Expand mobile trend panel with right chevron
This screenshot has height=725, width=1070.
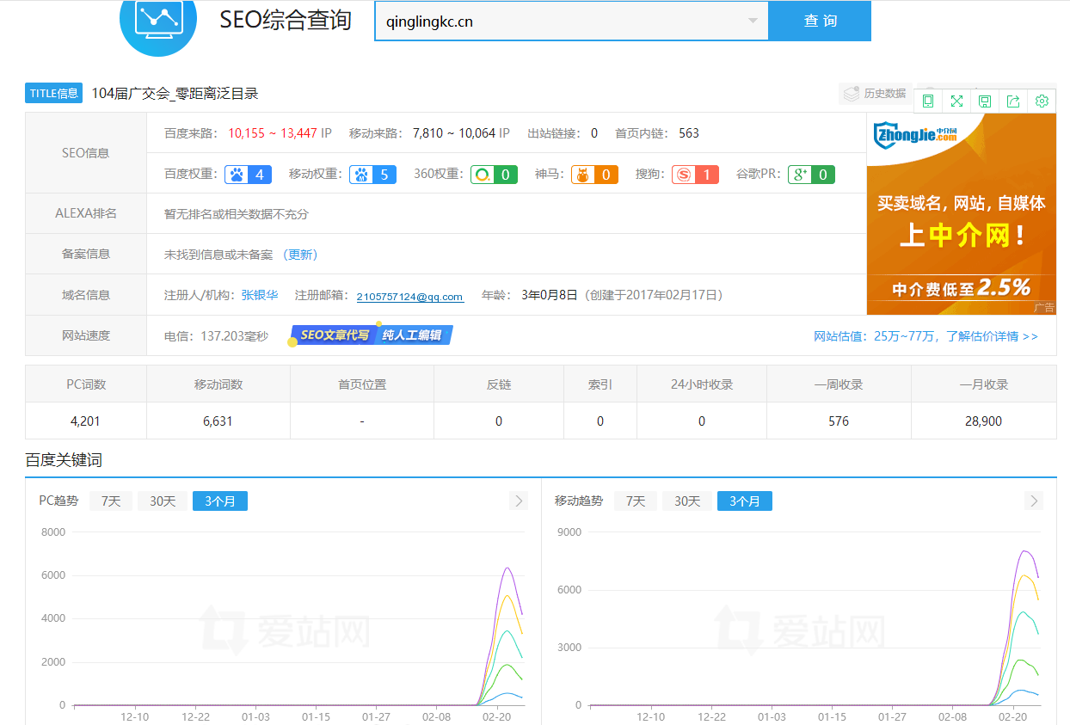coord(1034,501)
